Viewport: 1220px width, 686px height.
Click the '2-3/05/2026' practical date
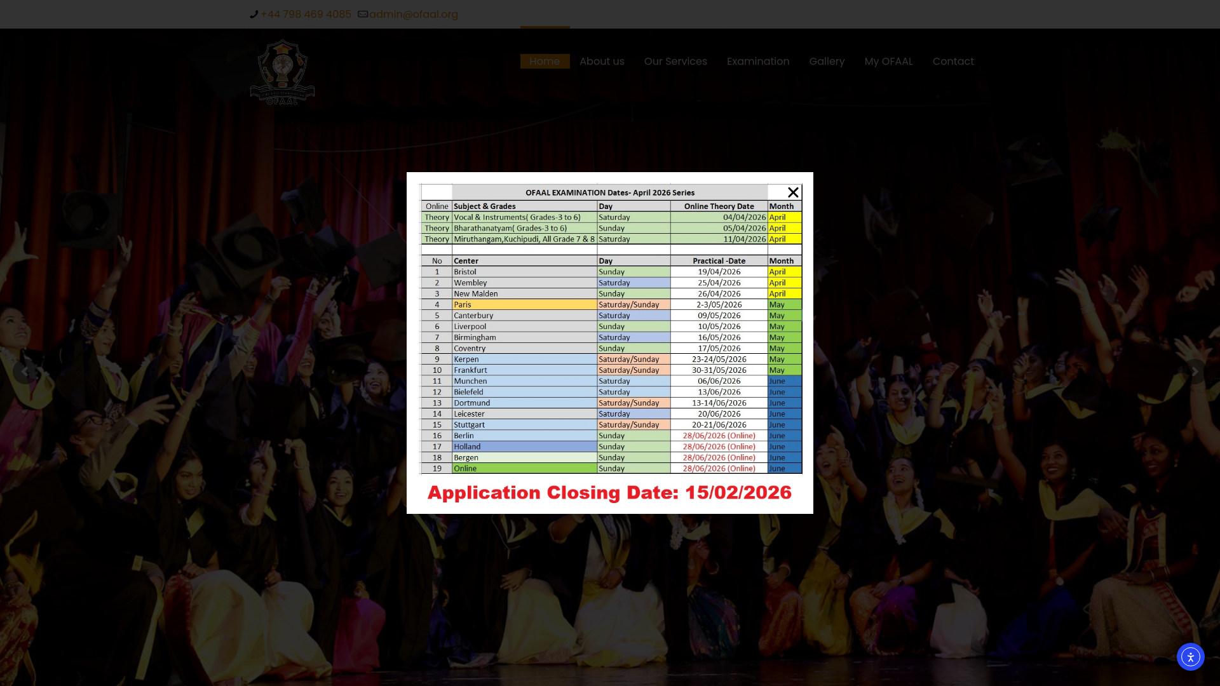719,304
